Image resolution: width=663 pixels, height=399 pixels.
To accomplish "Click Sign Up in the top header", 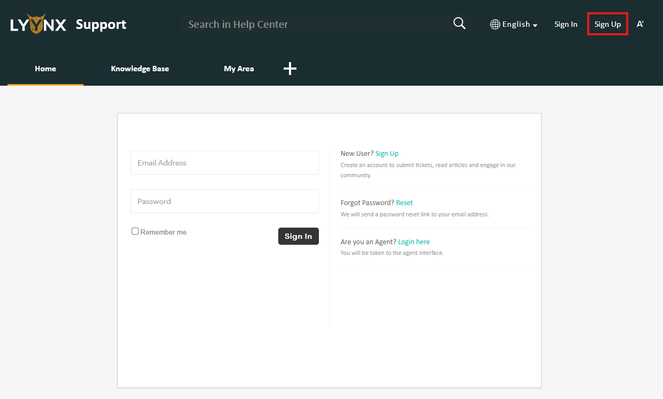I will point(607,24).
